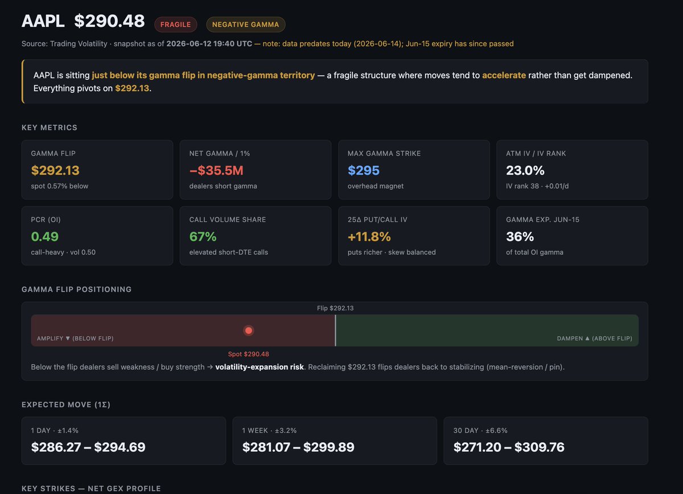Image resolution: width=683 pixels, height=494 pixels.
Task: Click the "1 WEEK · ±3.2%" label
Action: tap(269, 431)
